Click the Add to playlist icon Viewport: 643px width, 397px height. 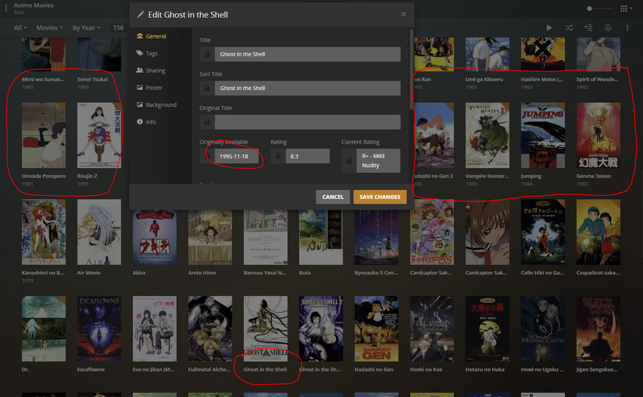point(588,27)
